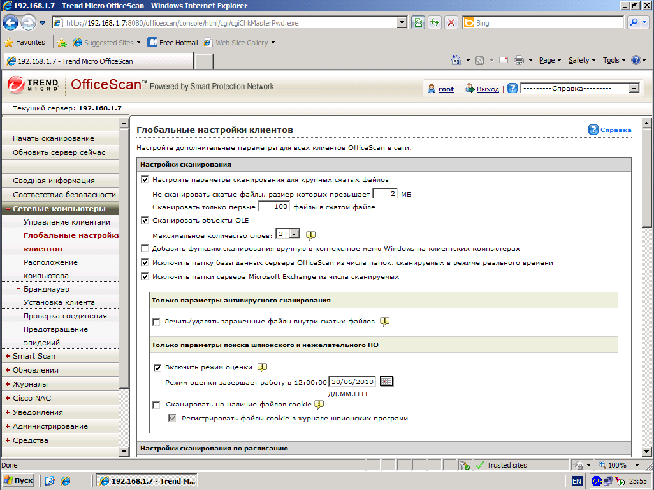The width and height of the screenshot is (654, 490).
Task: Click the assessment end date field 30/06/2010
Action: [x=352, y=382]
